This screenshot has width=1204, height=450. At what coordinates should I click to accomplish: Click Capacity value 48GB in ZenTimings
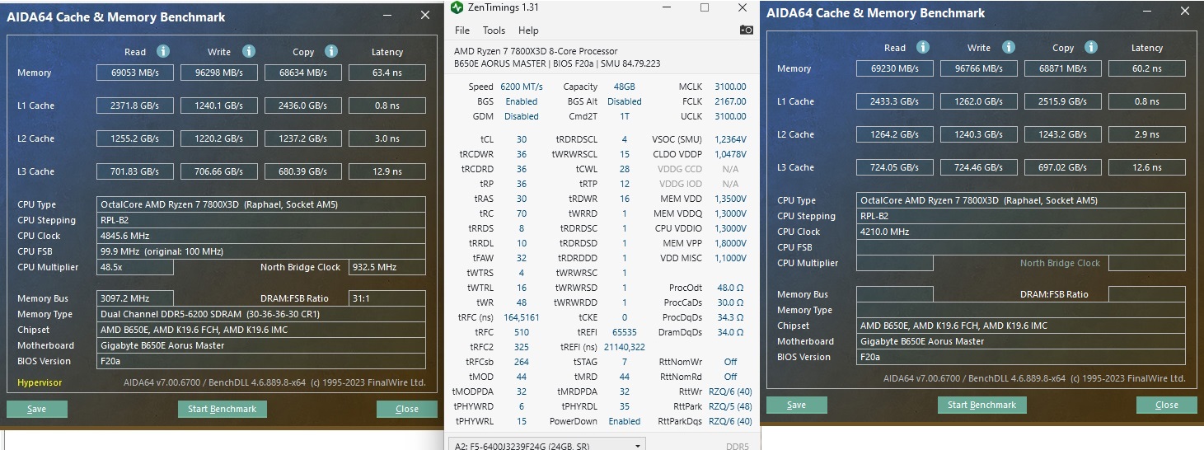click(x=624, y=87)
